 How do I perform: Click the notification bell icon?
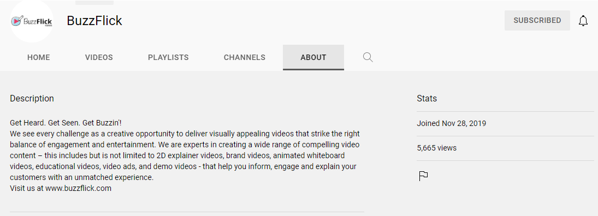click(x=583, y=21)
